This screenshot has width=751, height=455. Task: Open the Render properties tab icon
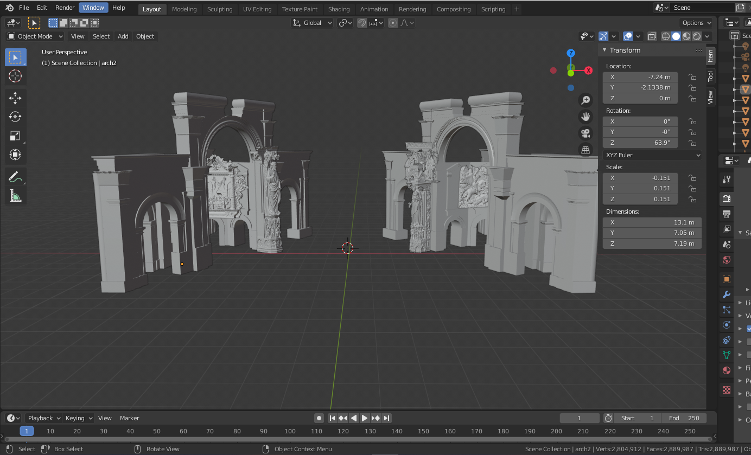tap(727, 199)
